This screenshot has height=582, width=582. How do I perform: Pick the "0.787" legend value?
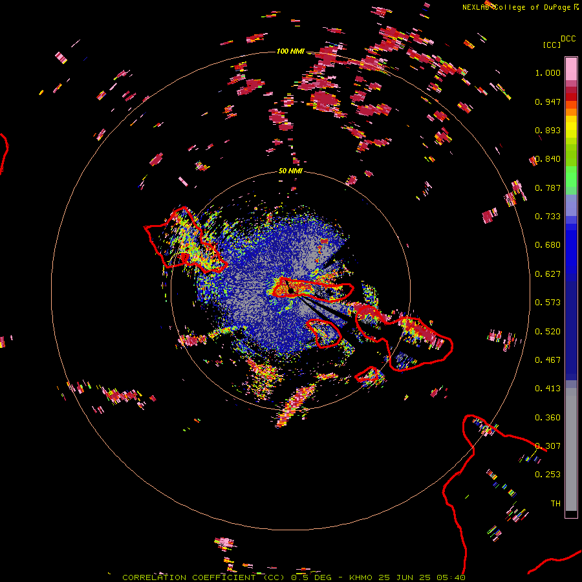[548, 188]
